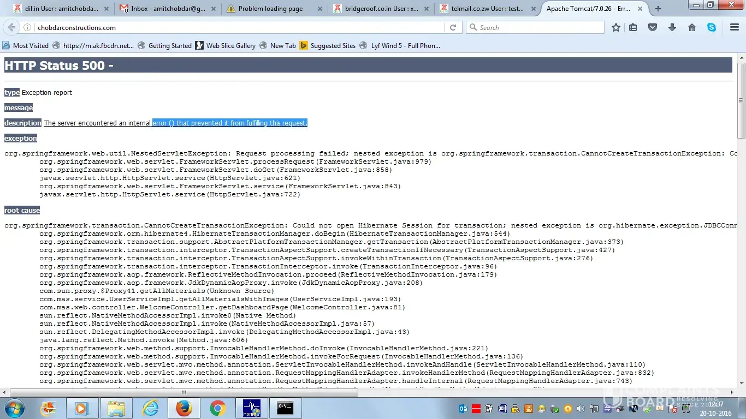Open a new tab with plus button
This screenshot has width=746, height=419.
pyautogui.click(x=658, y=9)
